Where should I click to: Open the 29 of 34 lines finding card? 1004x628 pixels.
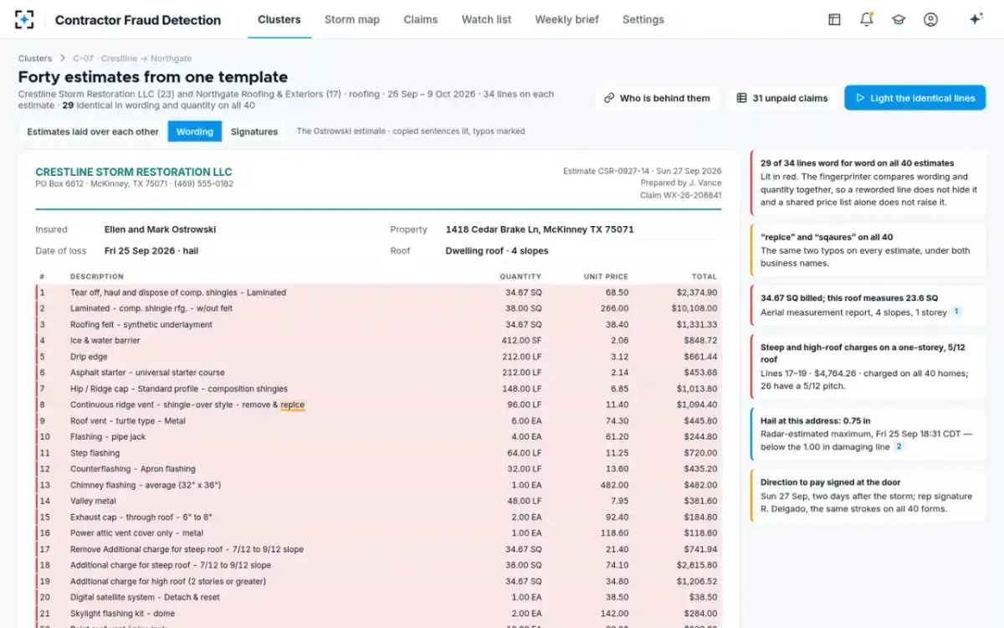point(868,183)
